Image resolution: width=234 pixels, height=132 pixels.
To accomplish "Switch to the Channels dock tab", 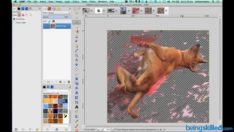I will (49, 9).
